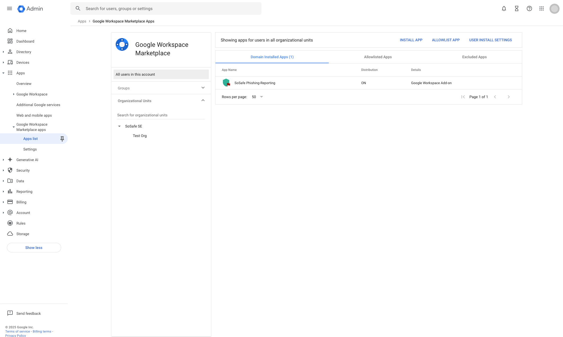
Task: Click the notifications bell
Action: click(x=504, y=8)
